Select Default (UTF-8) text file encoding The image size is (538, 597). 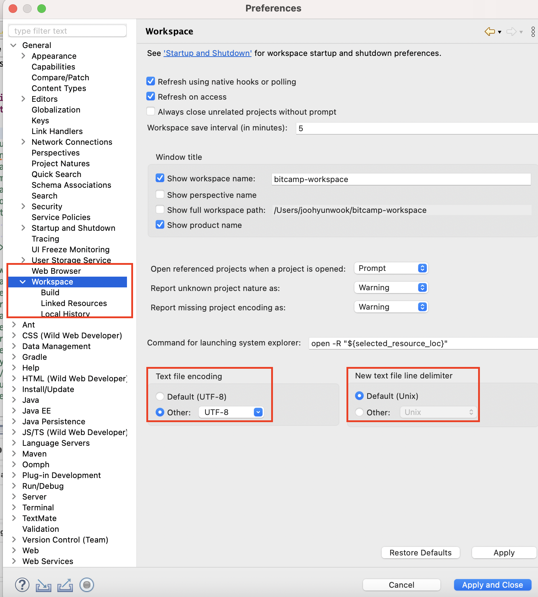click(160, 396)
